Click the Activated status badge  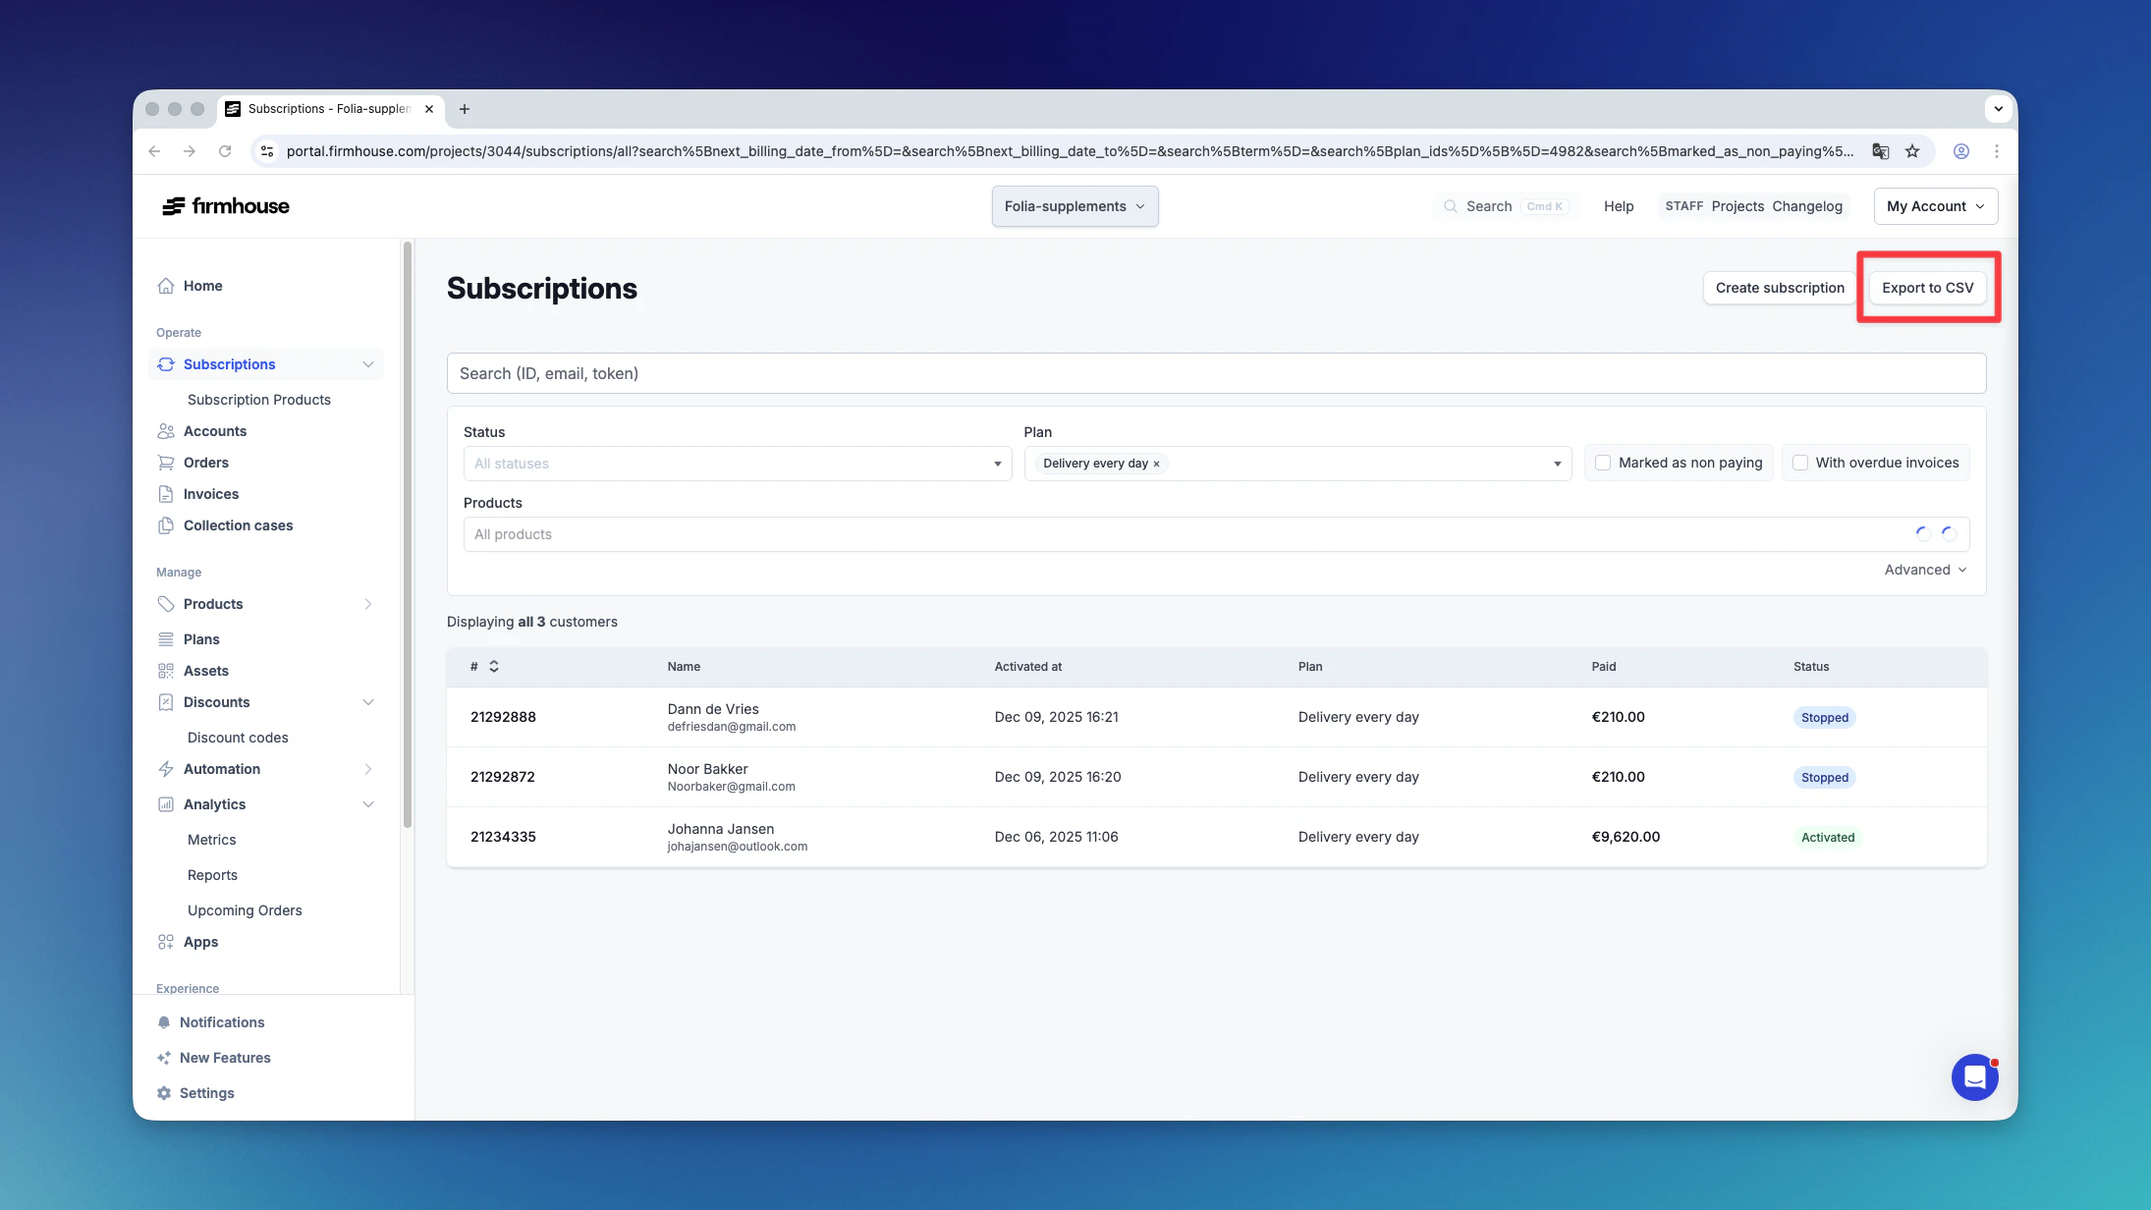1827,838
